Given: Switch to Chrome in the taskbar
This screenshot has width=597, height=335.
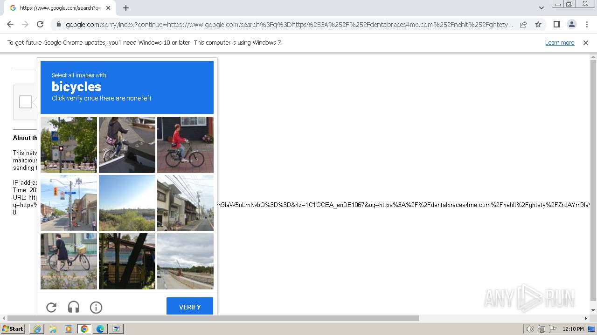Looking at the screenshot, I should point(84,329).
